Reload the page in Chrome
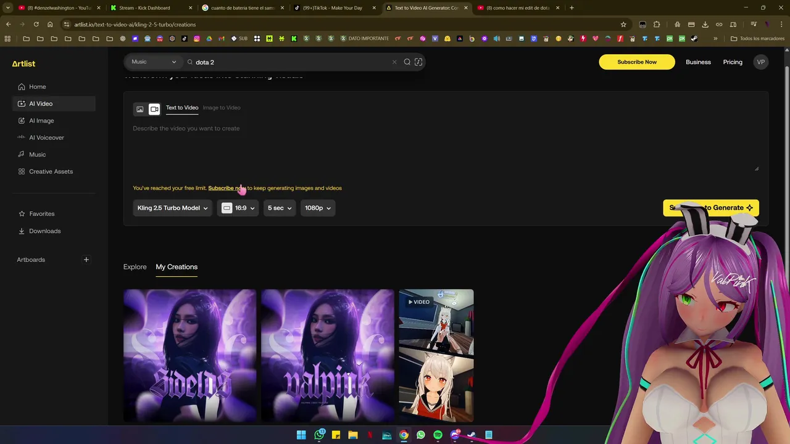This screenshot has height=444, width=790. 36,25
